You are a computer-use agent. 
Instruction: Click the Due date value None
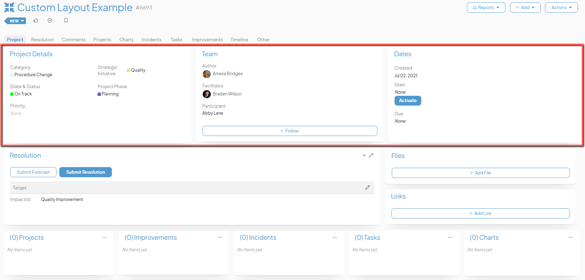pos(400,121)
